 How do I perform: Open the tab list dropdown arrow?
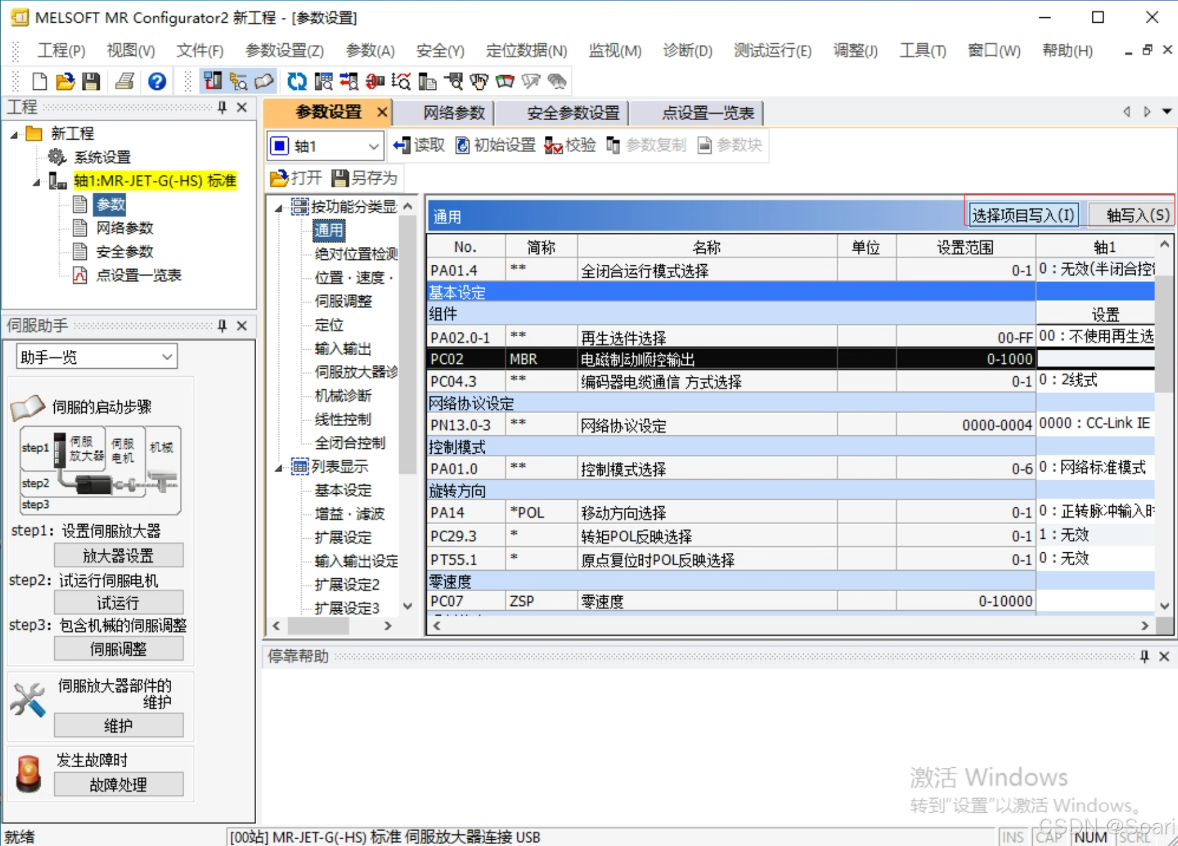pyautogui.click(x=1167, y=112)
